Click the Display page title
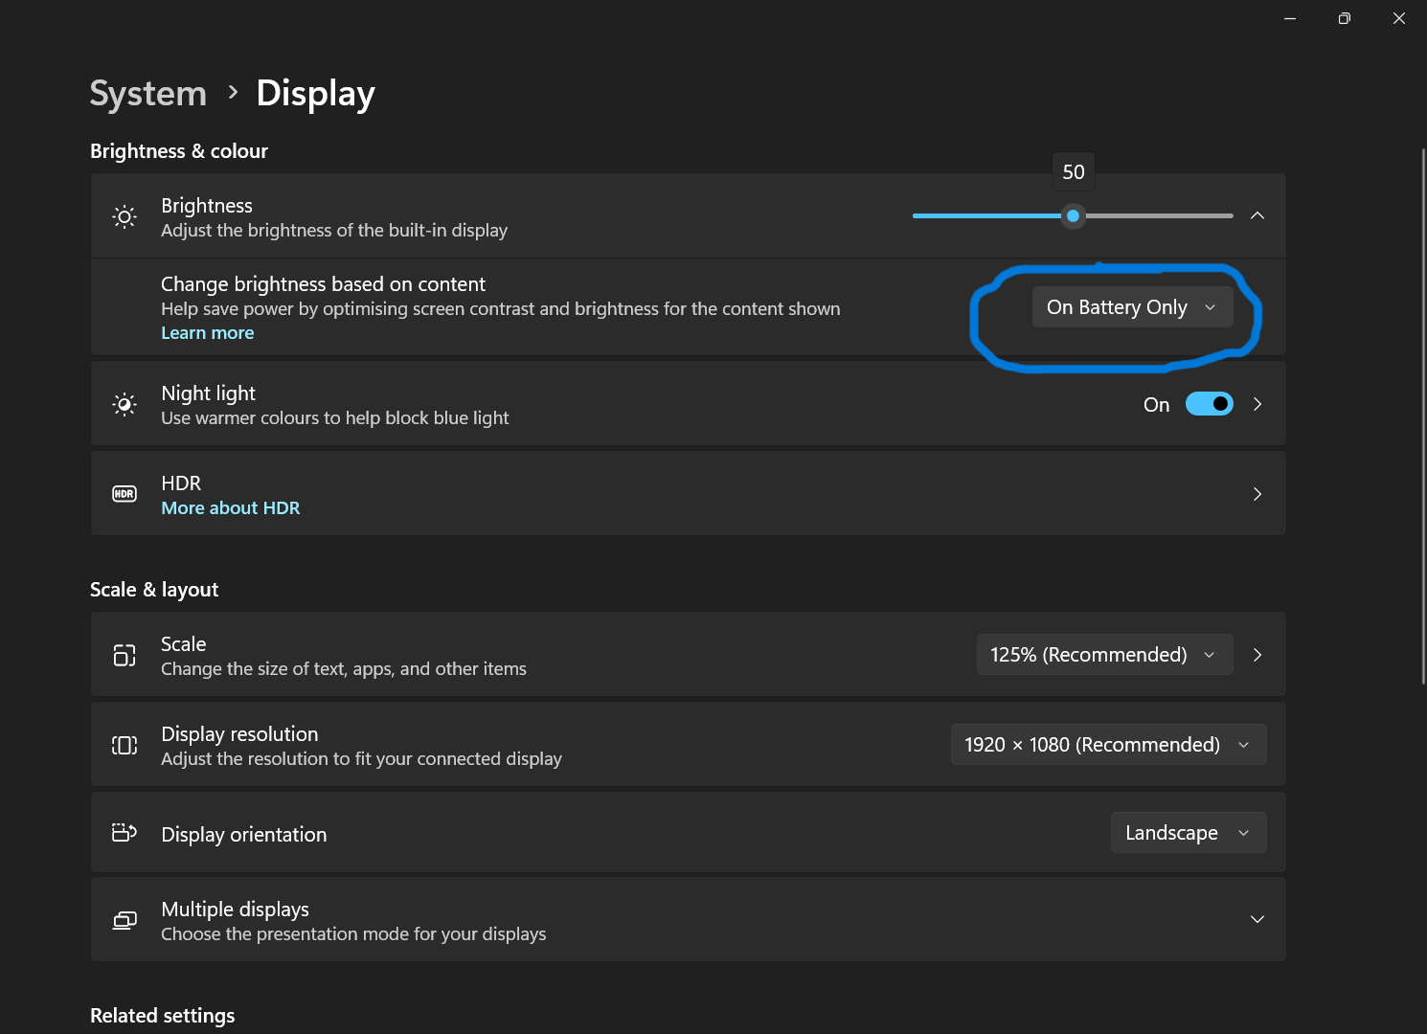Screen dimensions: 1427x1034 [x=316, y=94]
